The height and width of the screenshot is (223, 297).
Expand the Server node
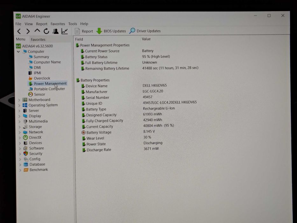coord(19,111)
